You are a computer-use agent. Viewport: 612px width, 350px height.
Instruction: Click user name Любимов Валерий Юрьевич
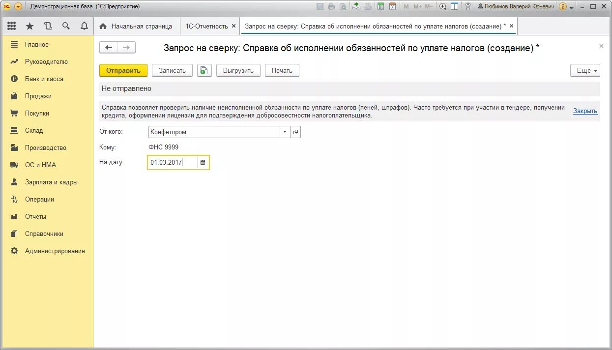click(516, 6)
